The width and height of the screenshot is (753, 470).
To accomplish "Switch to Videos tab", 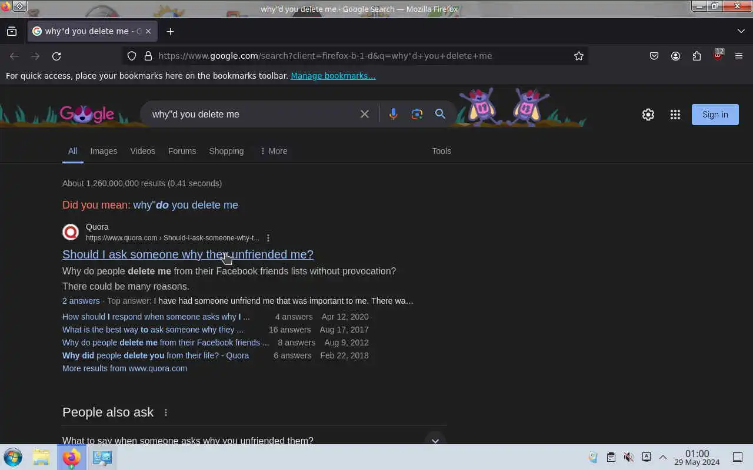I will 143,151.
